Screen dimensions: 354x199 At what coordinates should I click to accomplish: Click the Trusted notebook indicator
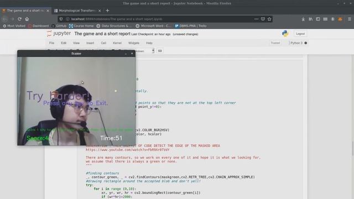tap(275, 43)
